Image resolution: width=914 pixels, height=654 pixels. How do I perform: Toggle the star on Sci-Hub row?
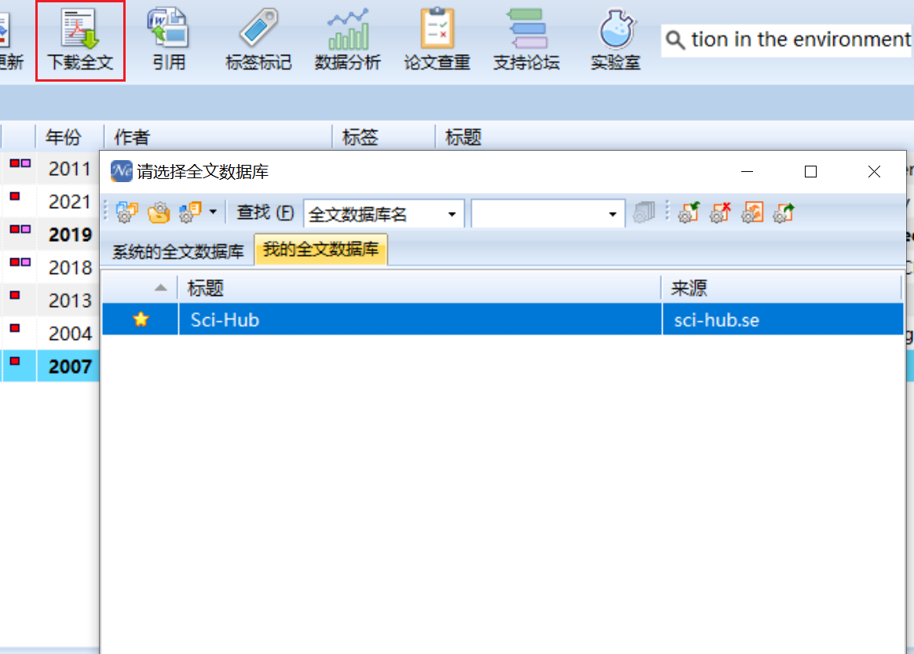pos(141,319)
